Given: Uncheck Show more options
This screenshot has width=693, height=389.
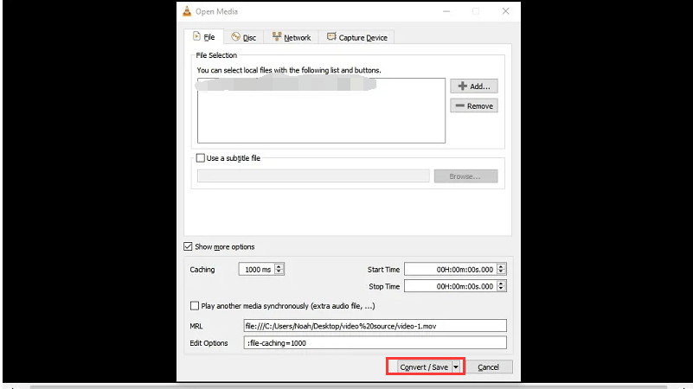Looking at the screenshot, I should click(x=188, y=246).
